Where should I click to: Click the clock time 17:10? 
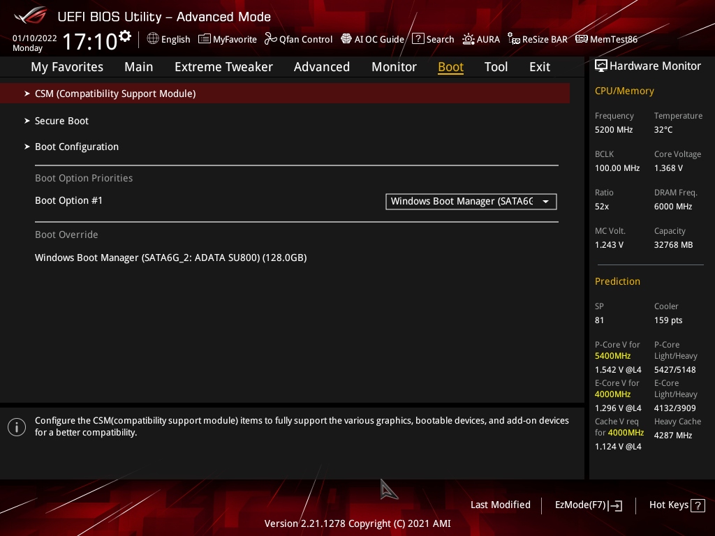click(90, 42)
